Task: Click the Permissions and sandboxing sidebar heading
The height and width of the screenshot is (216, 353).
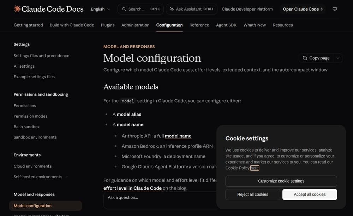Action: (x=41, y=94)
